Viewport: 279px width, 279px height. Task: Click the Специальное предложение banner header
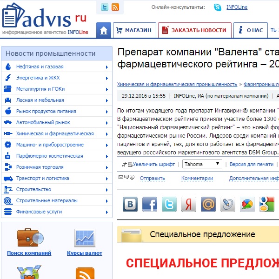198,234
